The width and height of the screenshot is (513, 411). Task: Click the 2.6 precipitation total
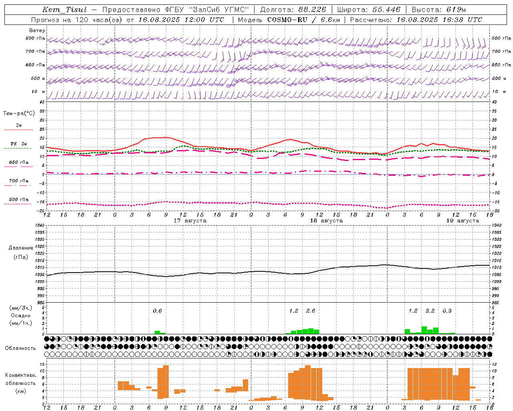point(311,311)
